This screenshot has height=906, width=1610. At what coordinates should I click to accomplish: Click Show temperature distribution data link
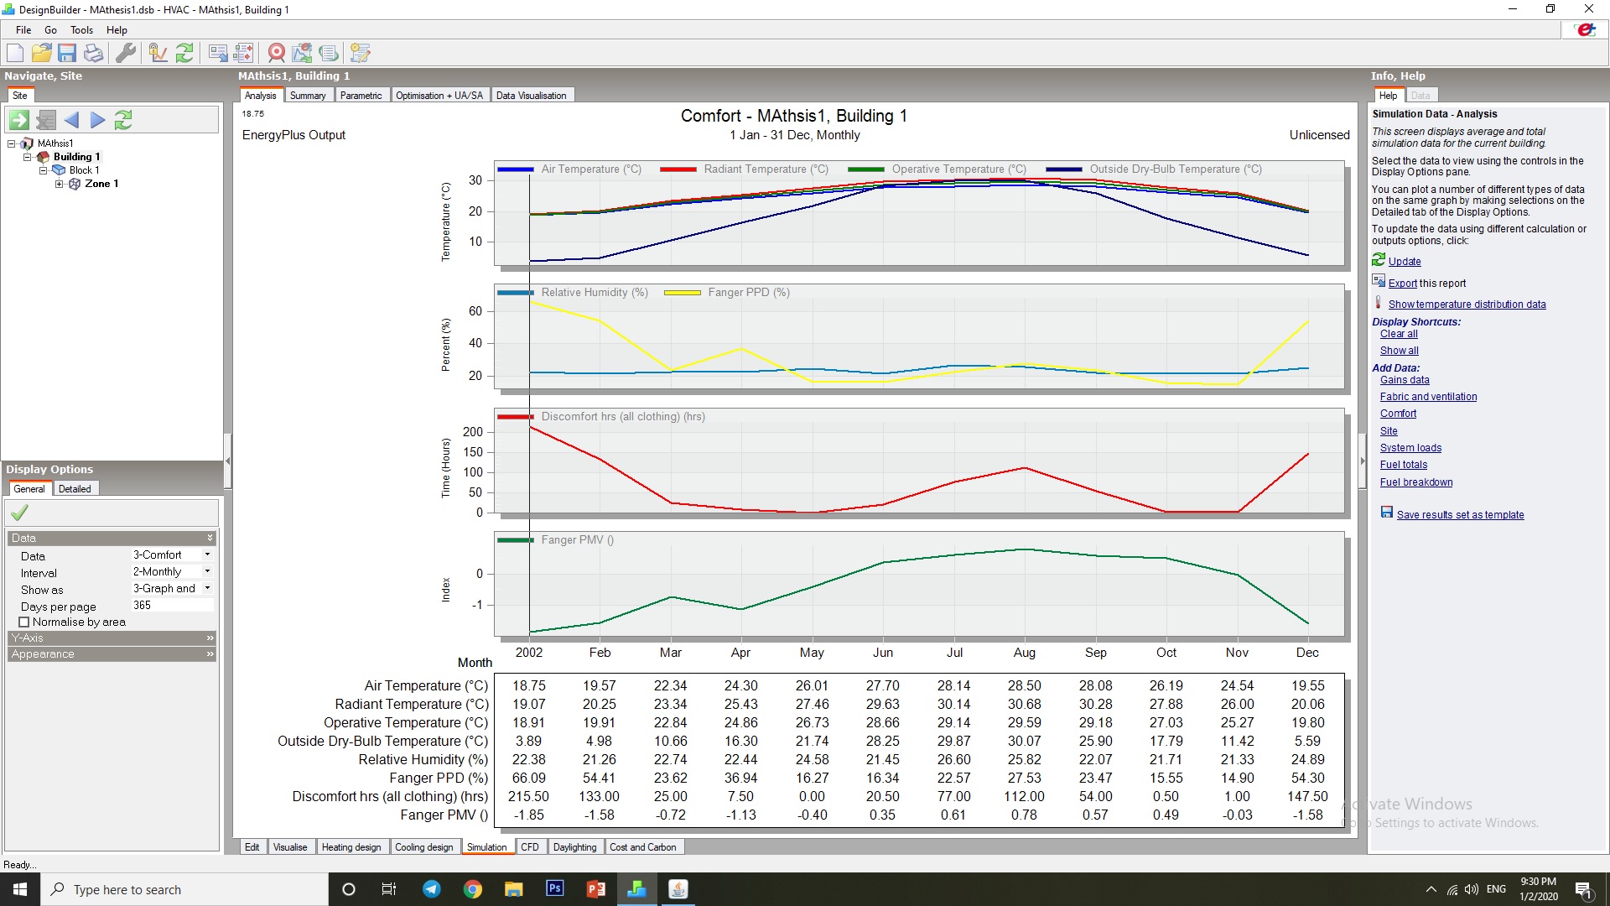1467,305
